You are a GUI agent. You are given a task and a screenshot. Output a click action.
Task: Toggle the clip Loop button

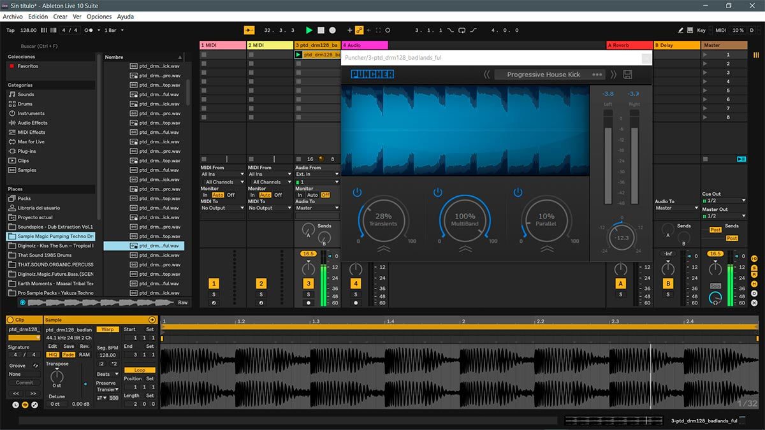click(x=140, y=369)
